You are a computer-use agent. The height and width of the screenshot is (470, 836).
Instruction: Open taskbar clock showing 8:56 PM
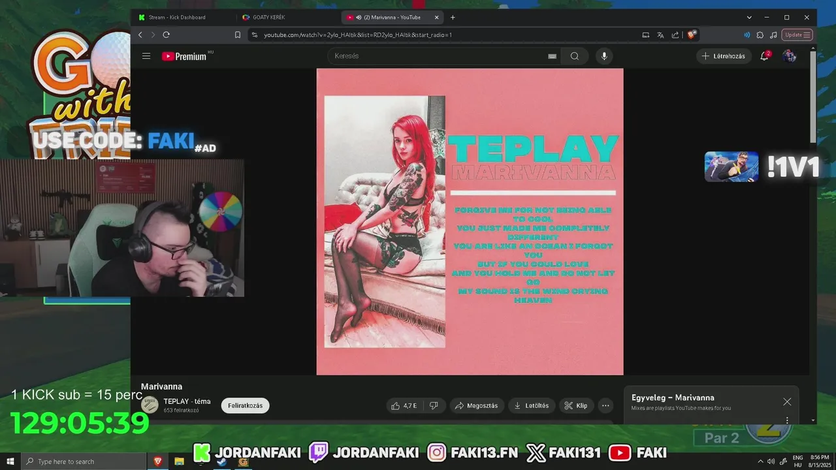pos(820,462)
